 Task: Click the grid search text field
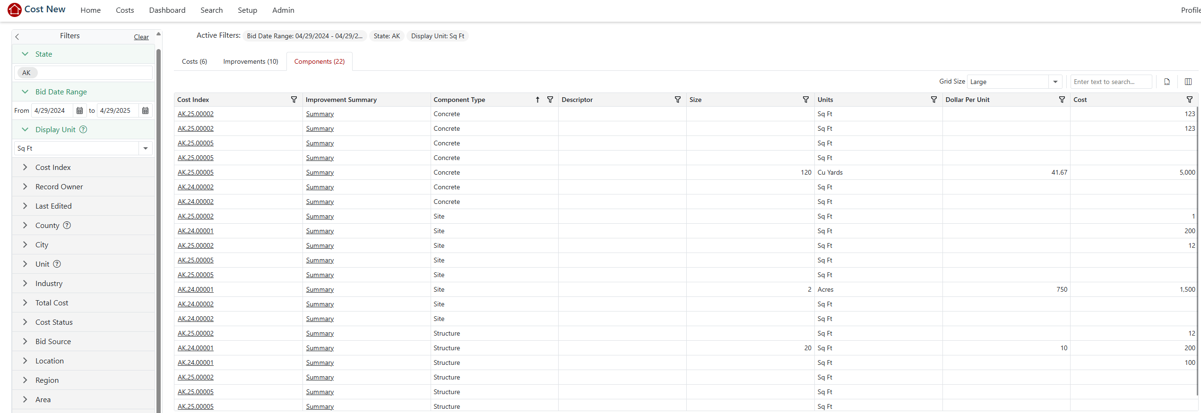pyautogui.click(x=1110, y=82)
